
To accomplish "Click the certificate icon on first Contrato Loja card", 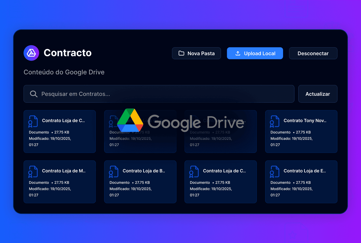I will (33, 121).
